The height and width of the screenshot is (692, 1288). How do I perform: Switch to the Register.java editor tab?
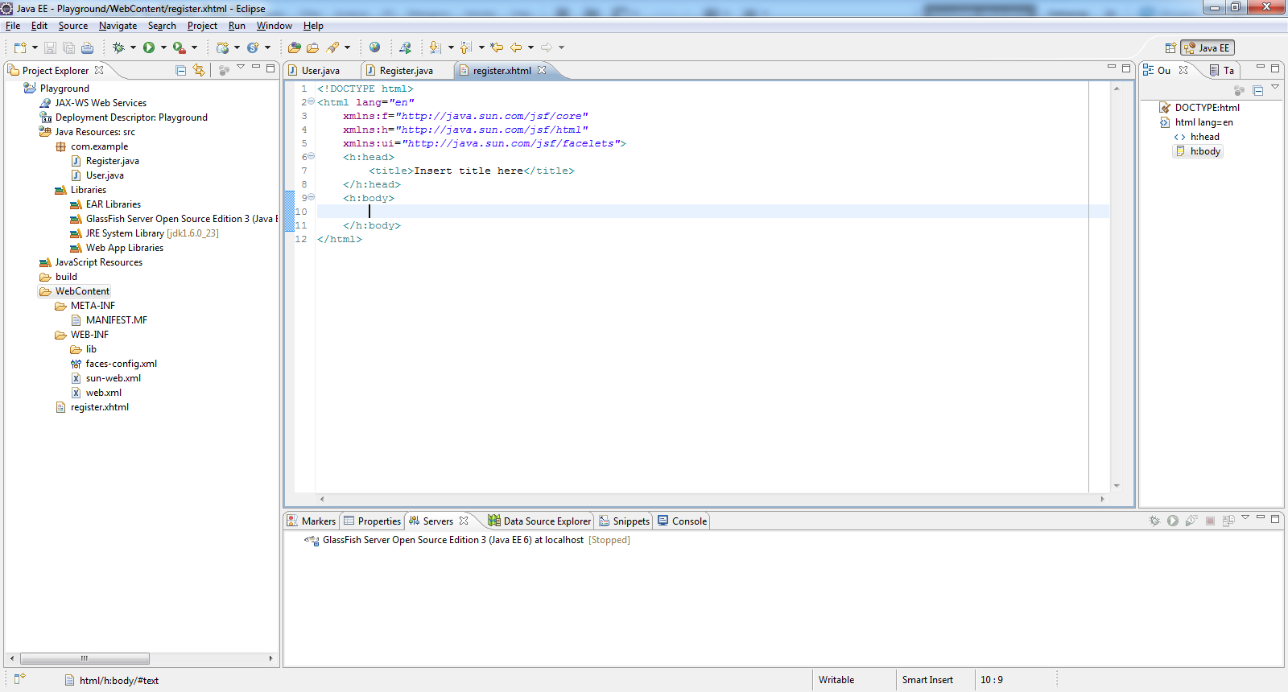pyautogui.click(x=406, y=71)
